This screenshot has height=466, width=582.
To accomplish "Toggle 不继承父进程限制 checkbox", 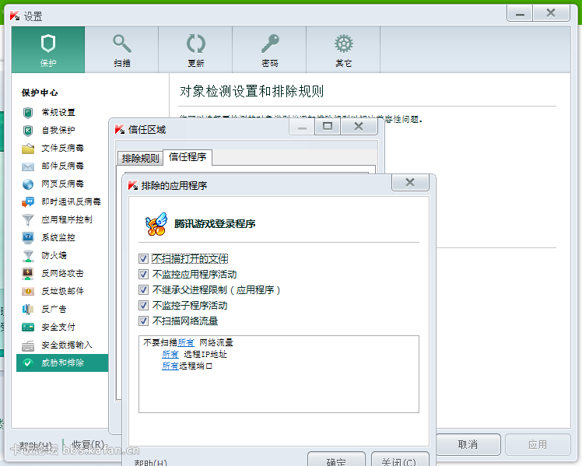I will (x=143, y=289).
